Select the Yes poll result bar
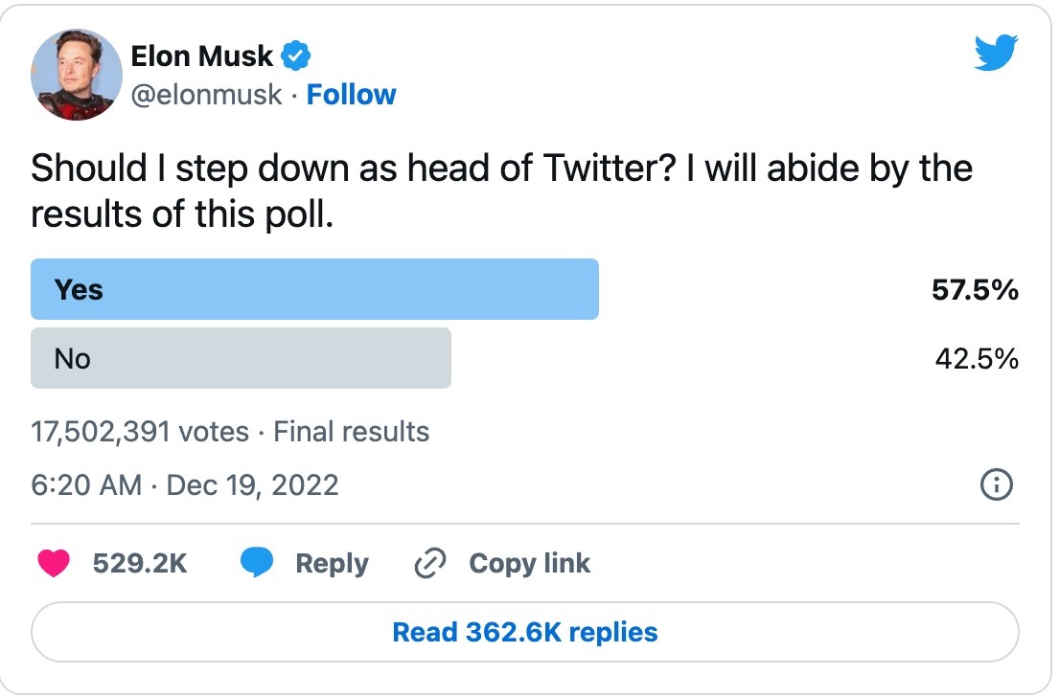Image resolution: width=1060 pixels, height=697 pixels. [314, 289]
